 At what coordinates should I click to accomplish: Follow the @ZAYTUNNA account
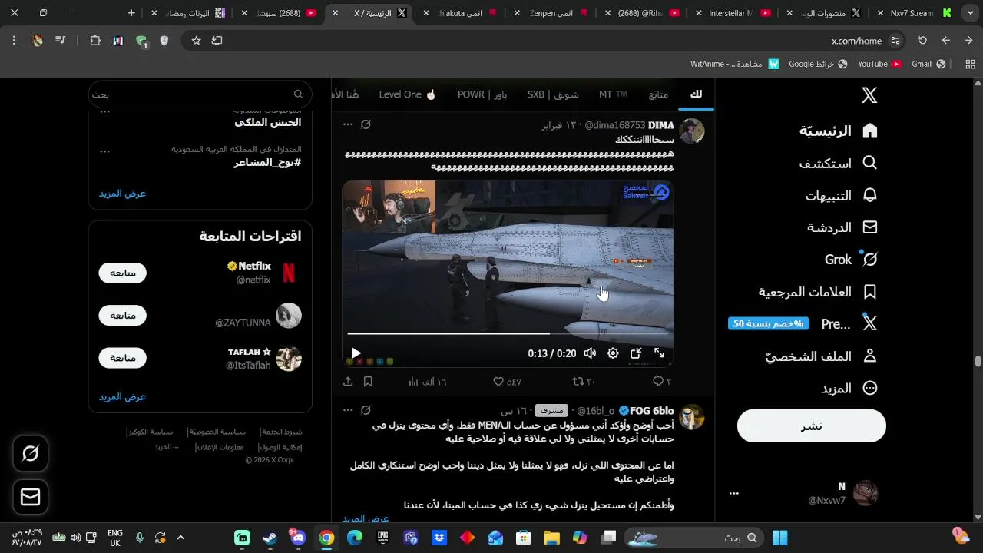click(122, 316)
